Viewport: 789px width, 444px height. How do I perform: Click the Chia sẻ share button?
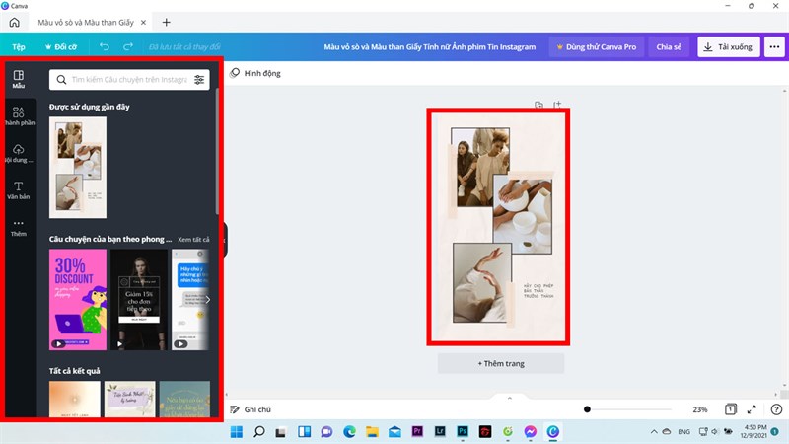669,46
